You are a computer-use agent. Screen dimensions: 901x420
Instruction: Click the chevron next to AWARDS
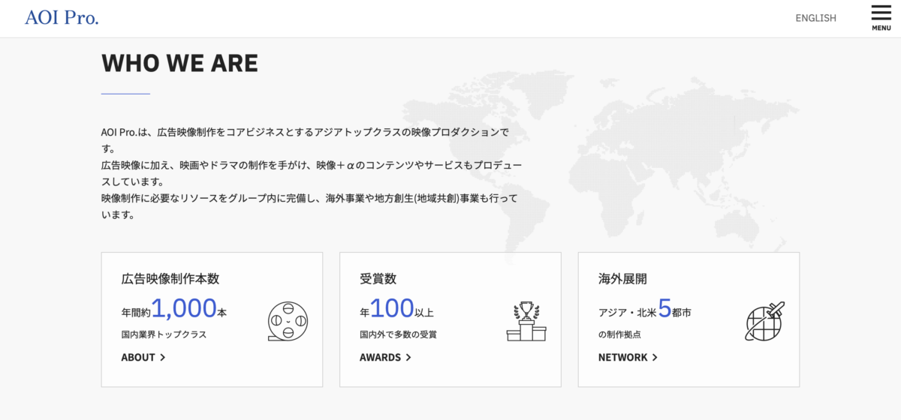408,358
